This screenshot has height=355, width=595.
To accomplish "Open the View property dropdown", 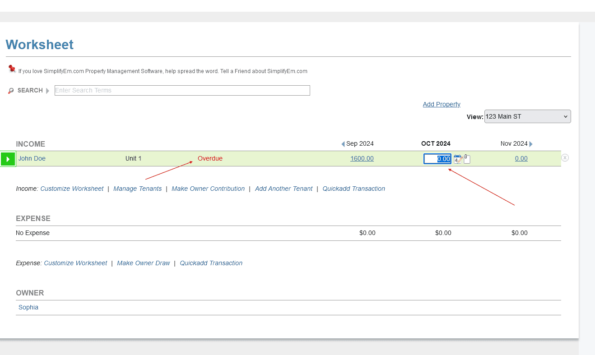I will tap(527, 116).
